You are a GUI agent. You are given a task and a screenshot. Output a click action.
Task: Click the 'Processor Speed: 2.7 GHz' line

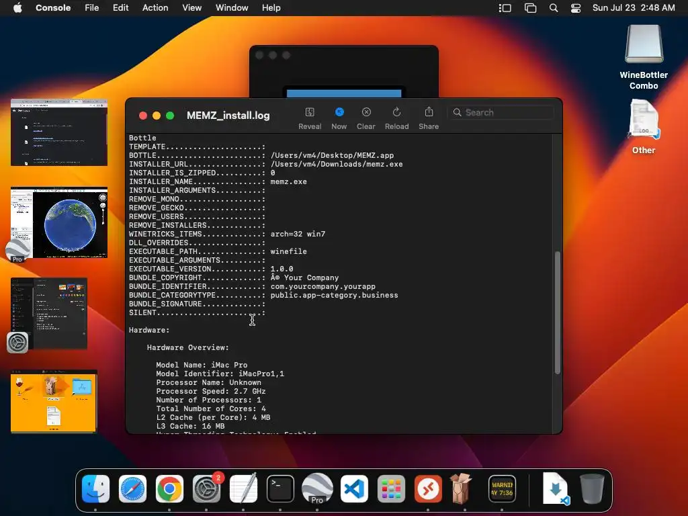(x=211, y=392)
